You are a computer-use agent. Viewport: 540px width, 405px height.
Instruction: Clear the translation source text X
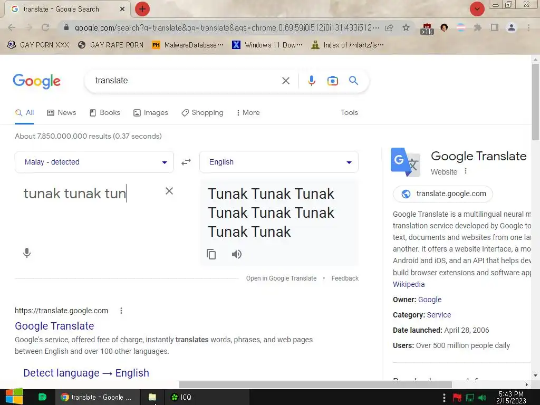(169, 191)
